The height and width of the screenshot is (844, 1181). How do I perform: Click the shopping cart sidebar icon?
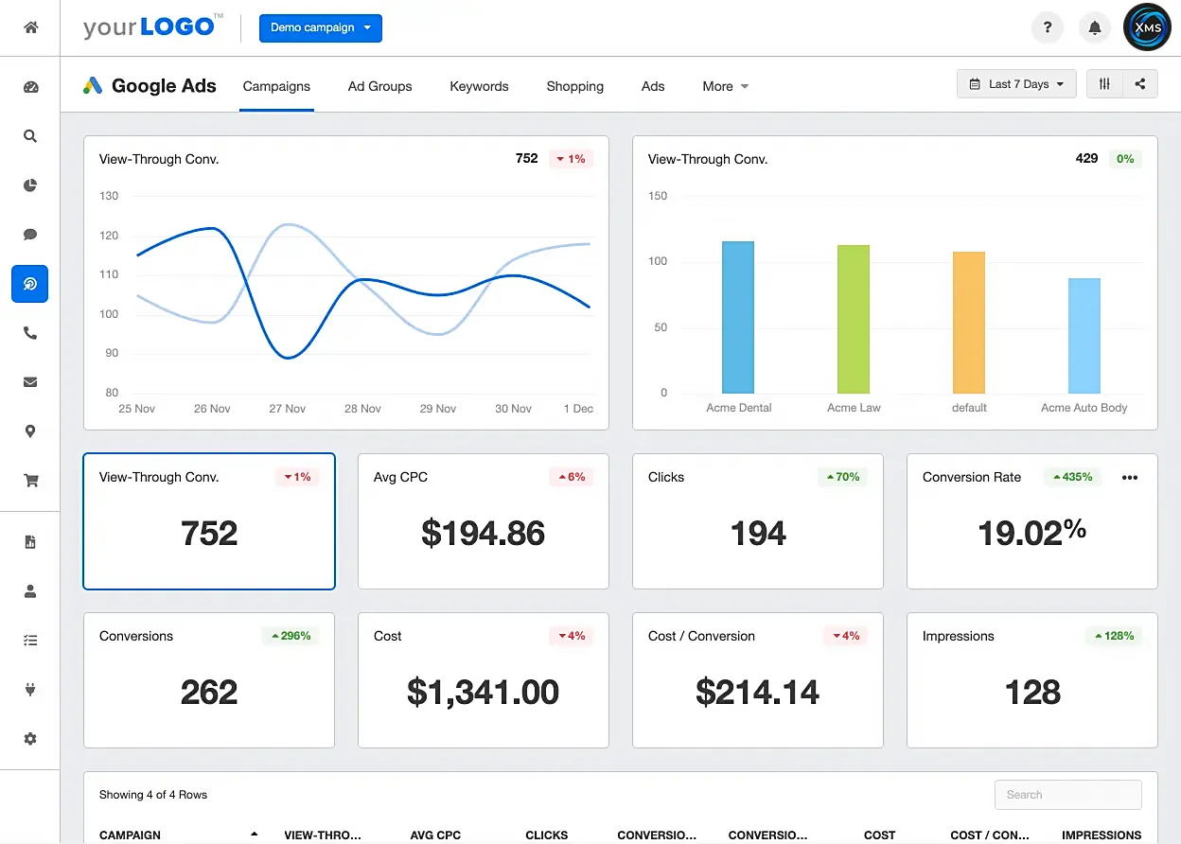click(30, 481)
